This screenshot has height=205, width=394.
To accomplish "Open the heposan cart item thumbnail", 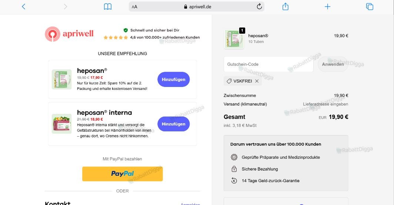I will coord(234,39).
